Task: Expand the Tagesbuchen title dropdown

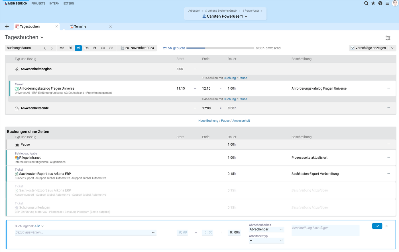Action: click(42, 38)
